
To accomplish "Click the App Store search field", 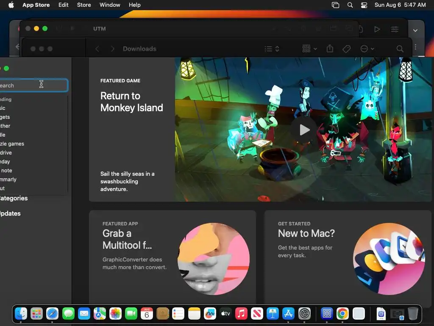I will [x=33, y=85].
